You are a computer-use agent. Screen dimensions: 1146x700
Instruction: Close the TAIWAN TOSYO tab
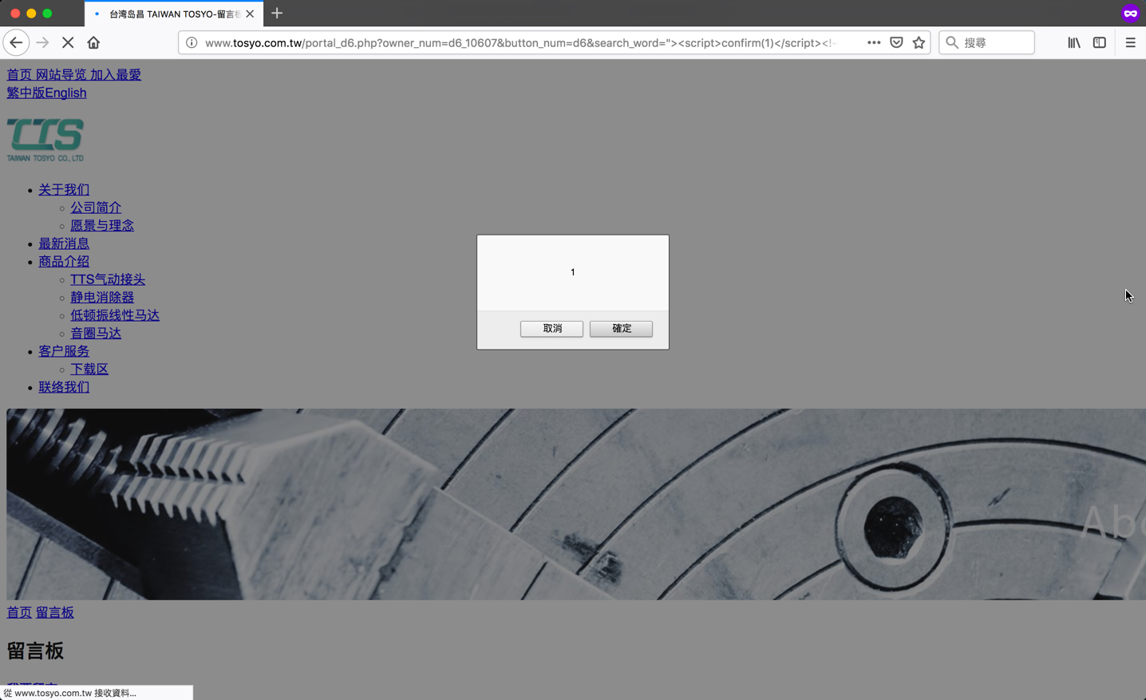tap(250, 14)
